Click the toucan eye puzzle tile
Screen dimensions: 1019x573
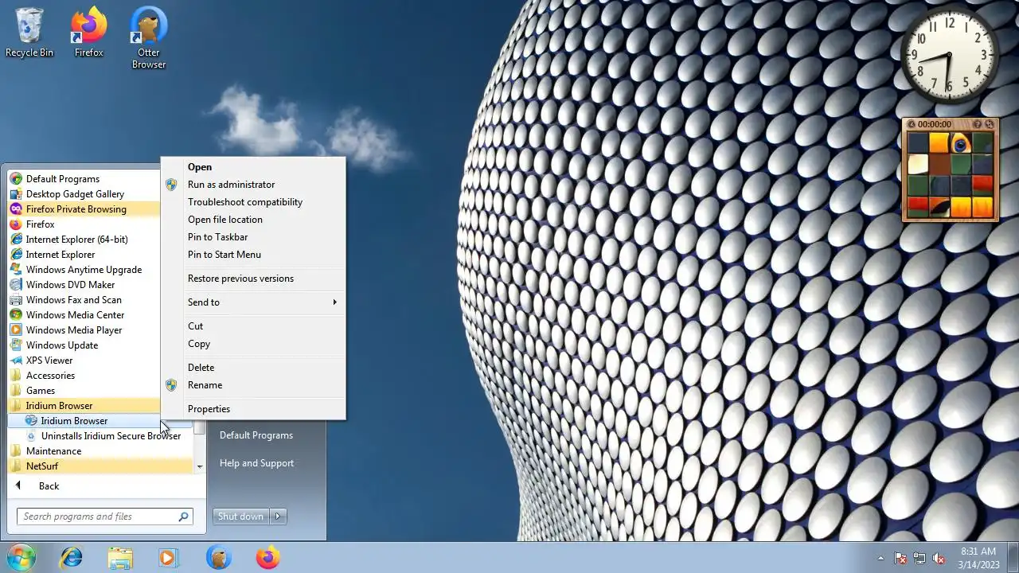pos(961,143)
